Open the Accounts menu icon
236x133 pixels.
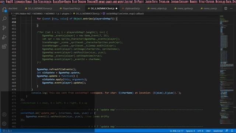click(4, 115)
